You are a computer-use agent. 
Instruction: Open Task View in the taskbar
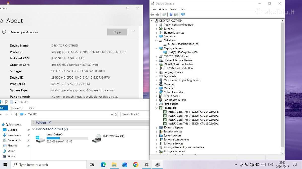point(92,164)
